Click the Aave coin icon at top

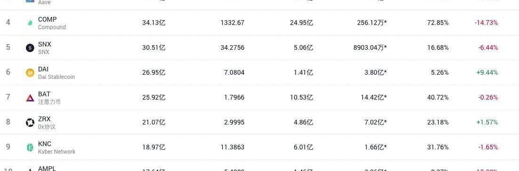pos(30,1)
